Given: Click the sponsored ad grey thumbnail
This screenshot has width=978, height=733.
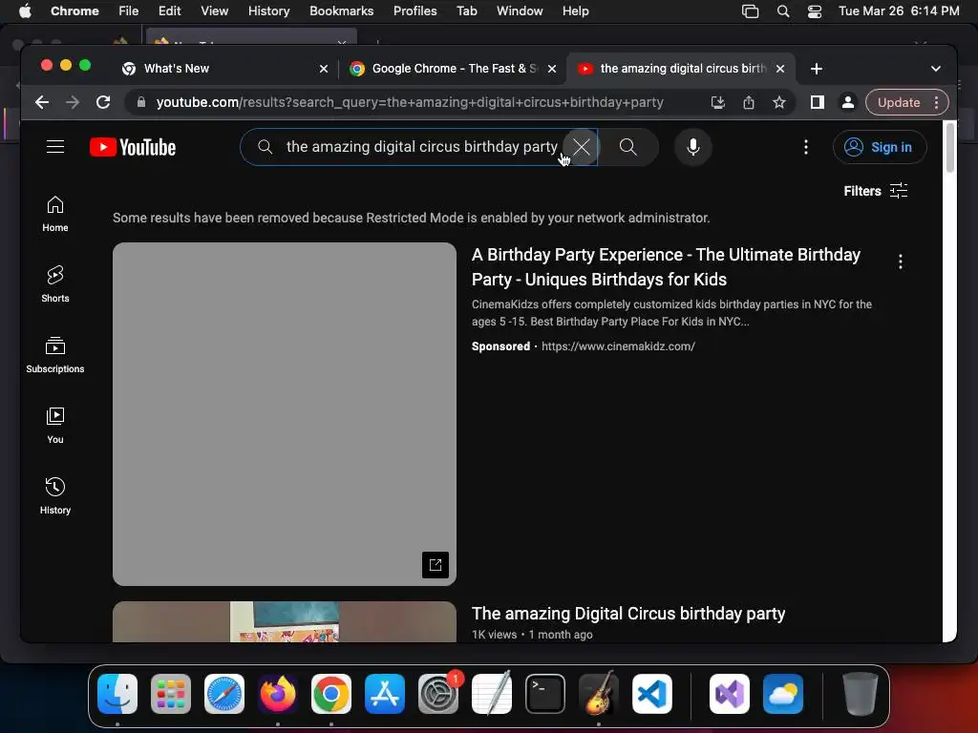Looking at the screenshot, I should pyautogui.click(x=285, y=414).
